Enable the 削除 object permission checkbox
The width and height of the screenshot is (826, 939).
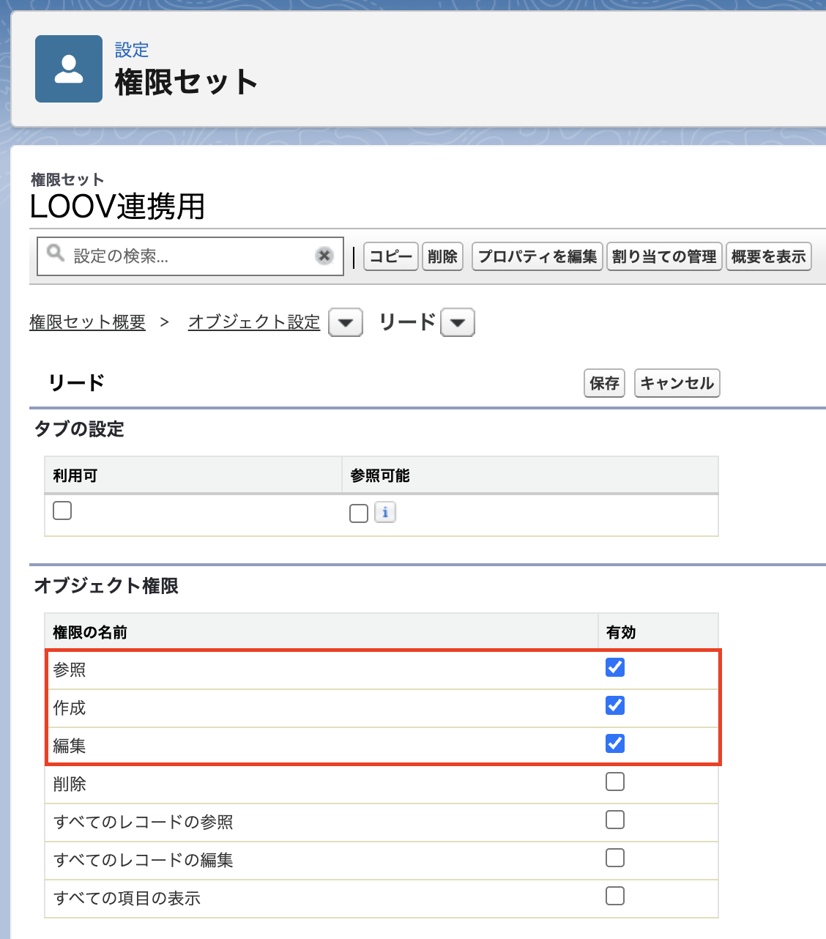tap(615, 782)
